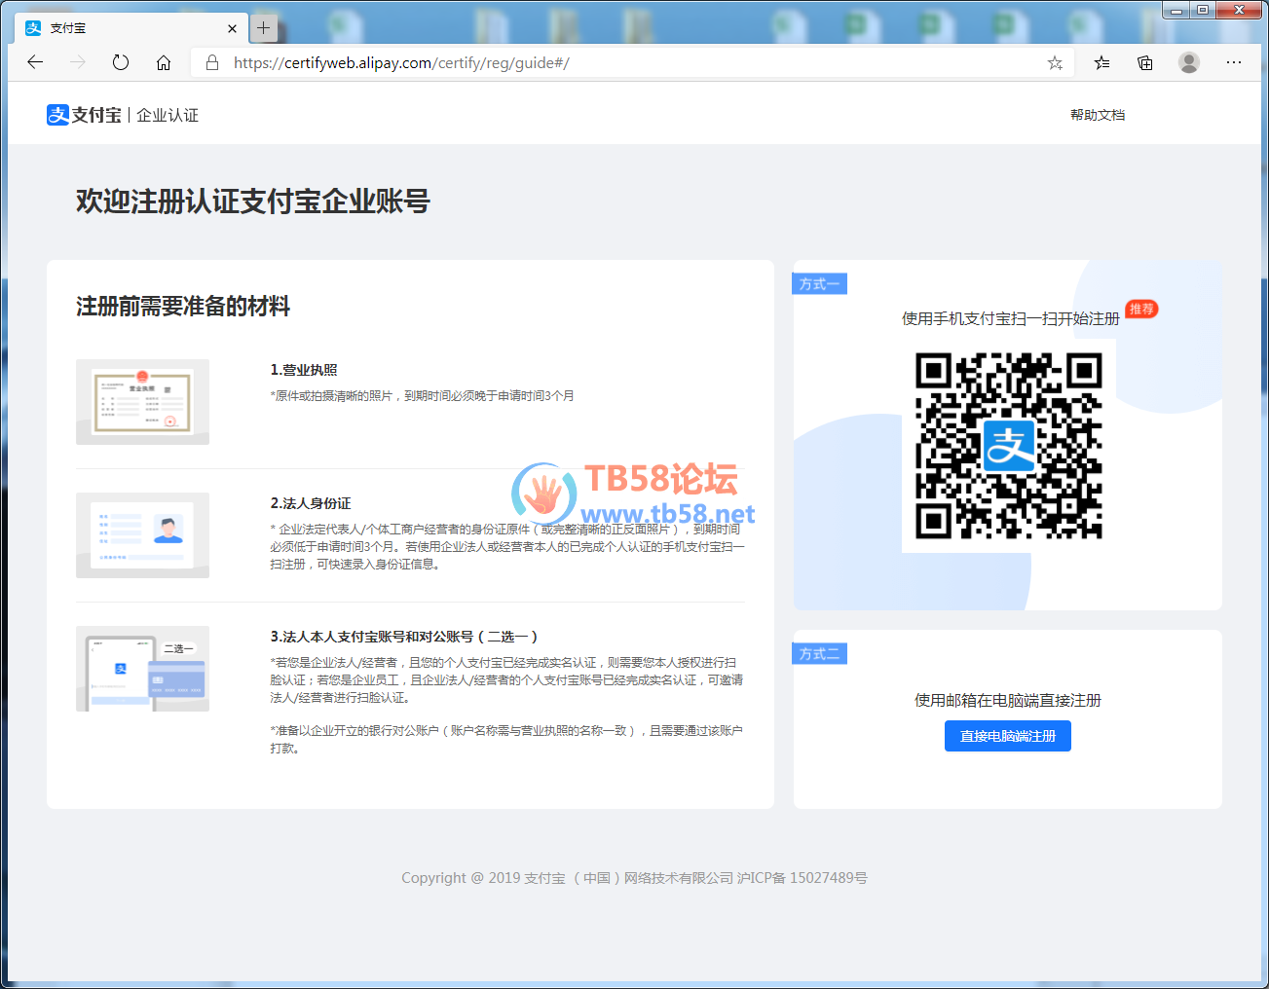Minimize the browser window
Image resolution: width=1269 pixels, height=989 pixels.
(x=1176, y=10)
